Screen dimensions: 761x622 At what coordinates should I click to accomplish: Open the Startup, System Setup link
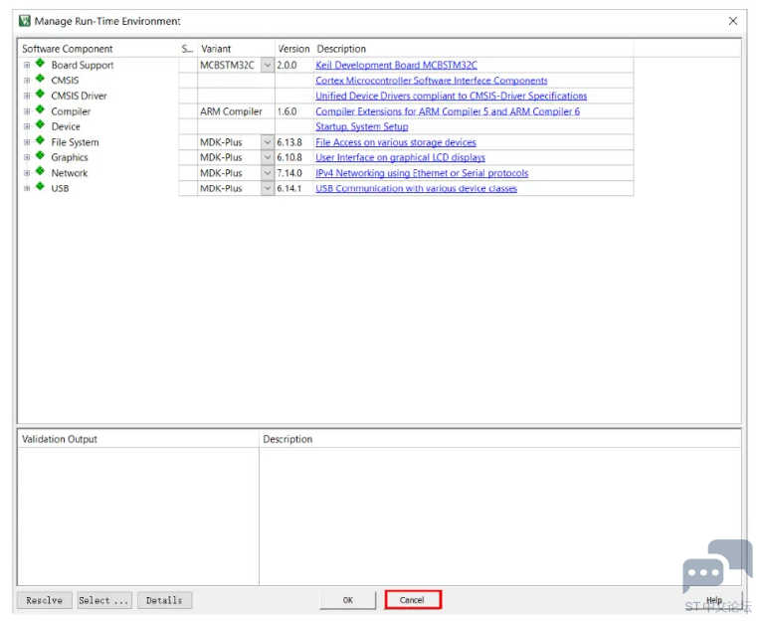point(361,126)
